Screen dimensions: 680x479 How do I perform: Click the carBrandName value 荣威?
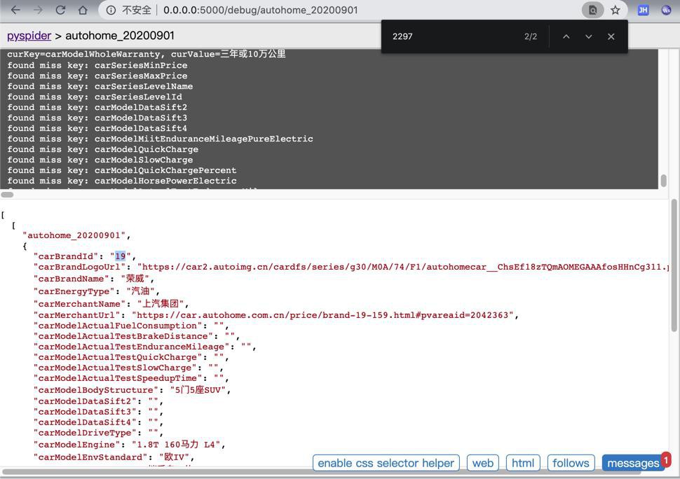point(135,279)
